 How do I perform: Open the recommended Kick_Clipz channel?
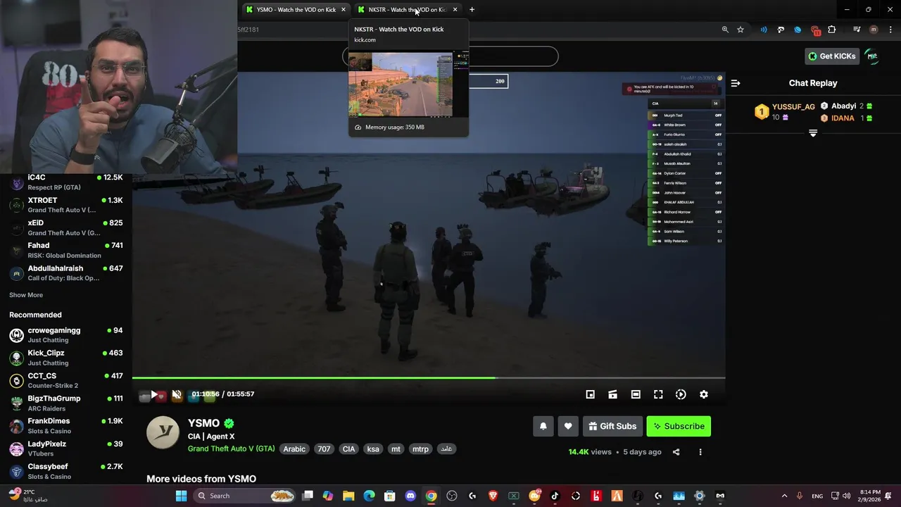pyautogui.click(x=66, y=358)
